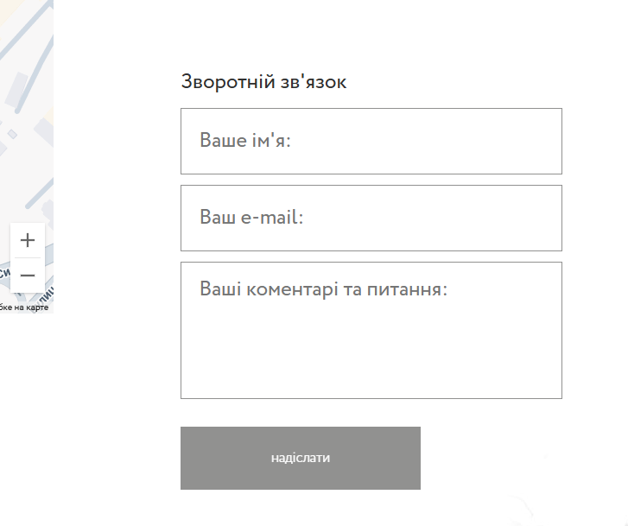Select the minus button in map zoom control
Image resolution: width=628 pixels, height=526 pixels.
tap(28, 276)
